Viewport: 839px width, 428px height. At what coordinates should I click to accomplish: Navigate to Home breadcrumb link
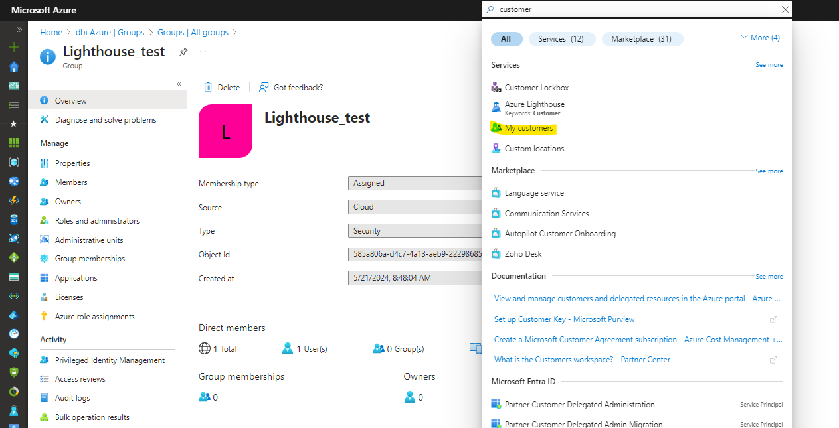pos(51,32)
